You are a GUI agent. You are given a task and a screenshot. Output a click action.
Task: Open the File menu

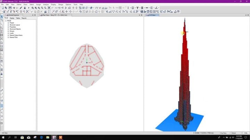coord(2,4)
